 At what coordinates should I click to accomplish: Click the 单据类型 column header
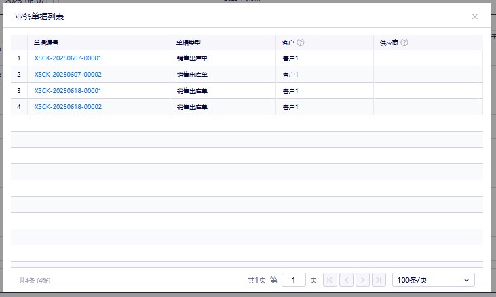click(189, 43)
